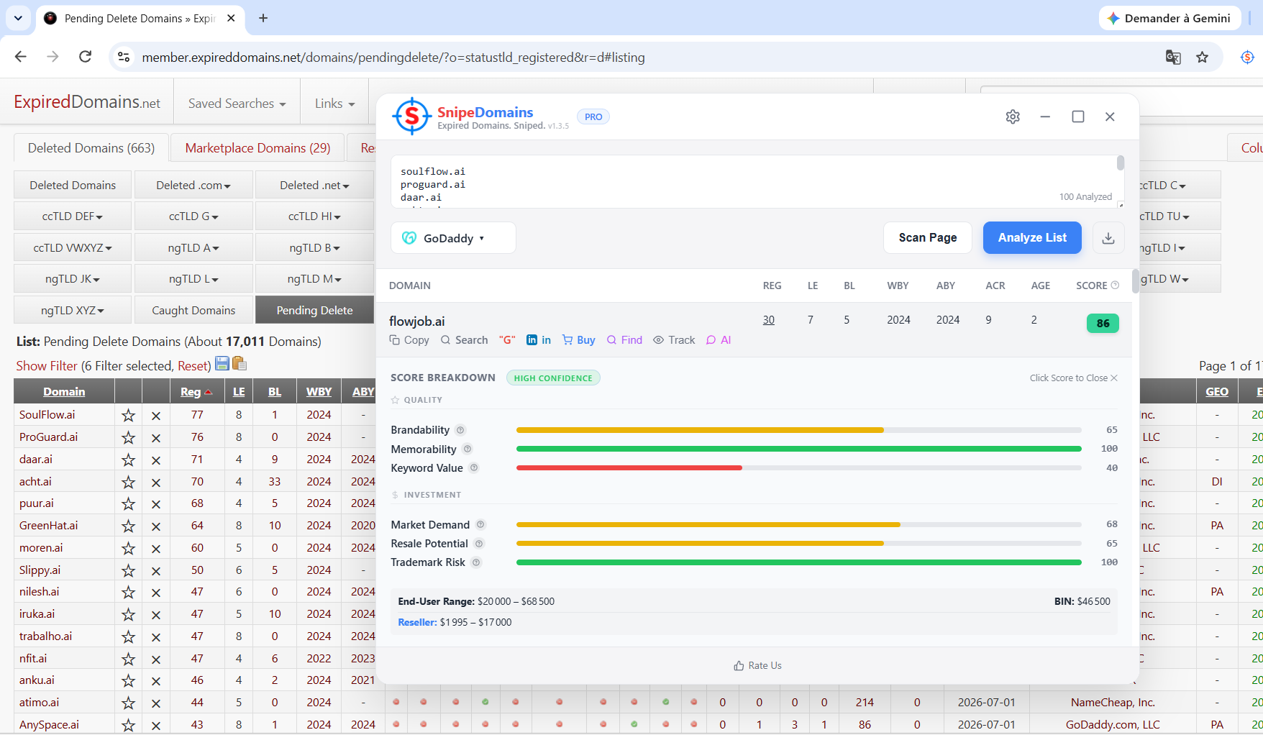Open SnipeDomains settings gear

pos(1013,117)
